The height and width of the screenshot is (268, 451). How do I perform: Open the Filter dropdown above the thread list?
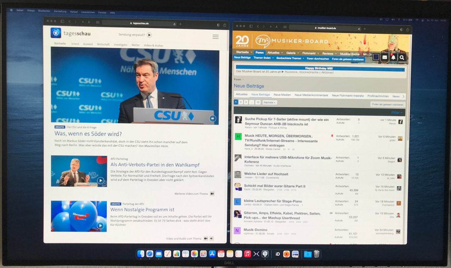pos(397,112)
